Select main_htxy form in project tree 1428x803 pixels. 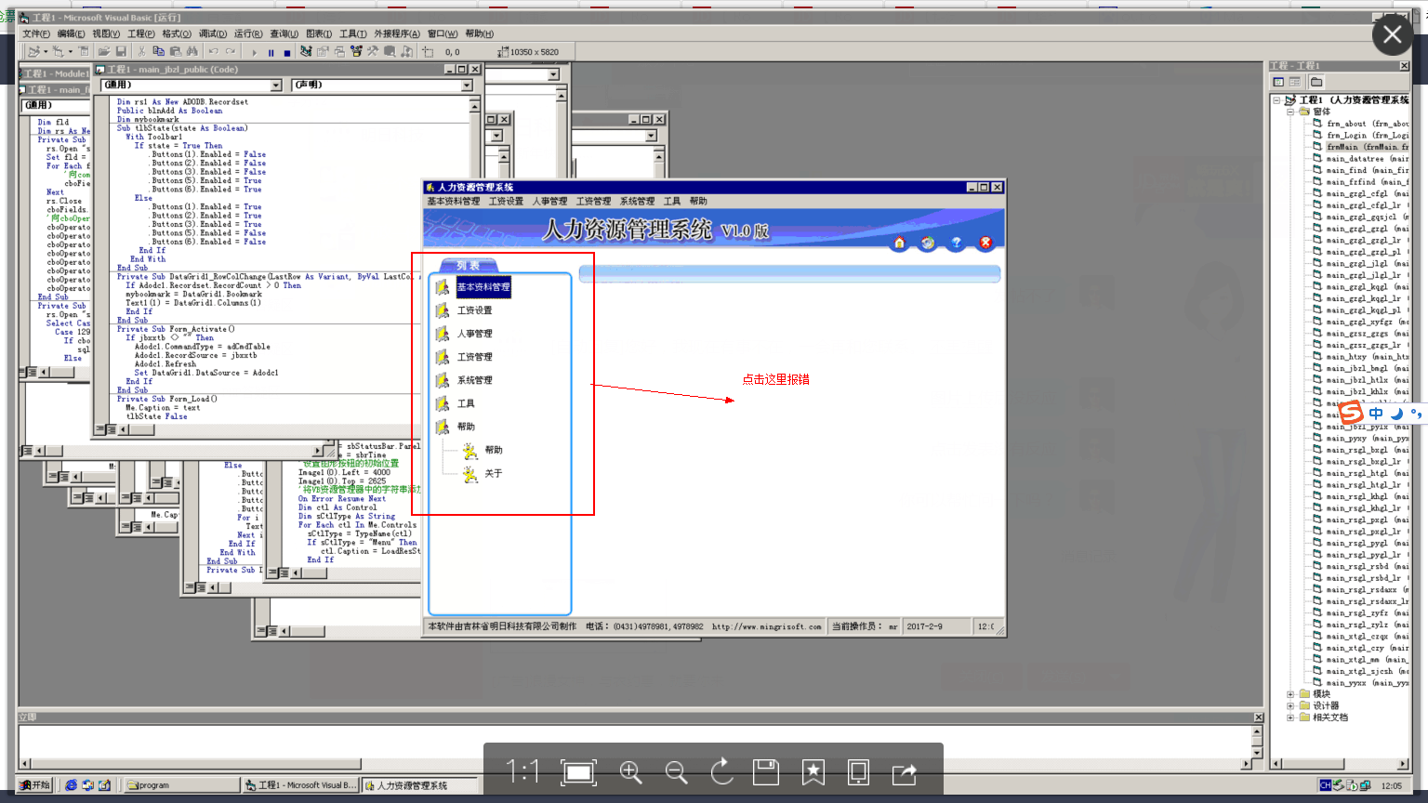(x=1367, y=357)
